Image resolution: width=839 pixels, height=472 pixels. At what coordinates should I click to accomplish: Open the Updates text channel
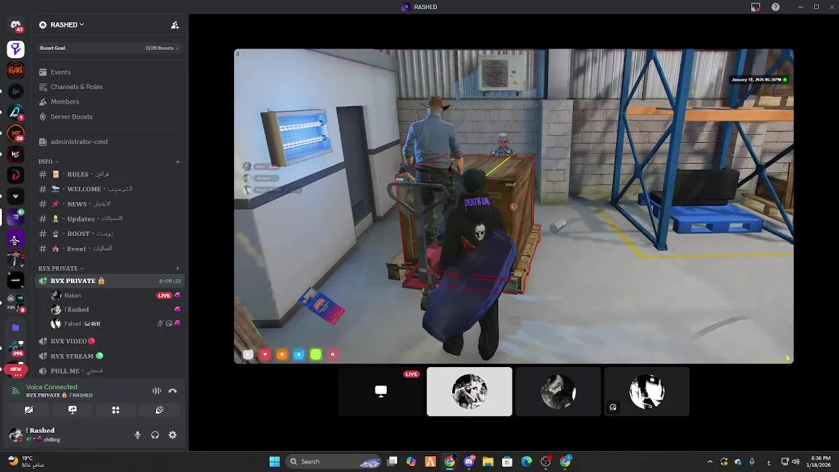pos(109,219)
